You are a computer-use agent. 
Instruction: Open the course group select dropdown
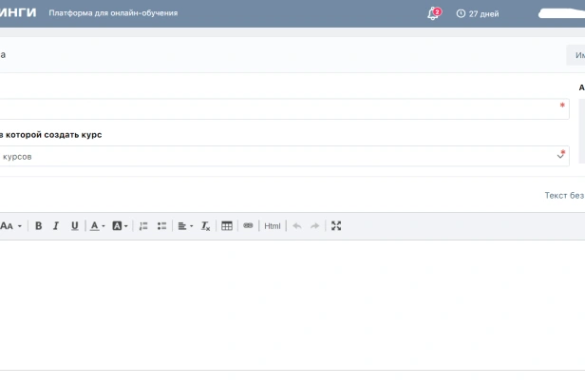(283, 156)
